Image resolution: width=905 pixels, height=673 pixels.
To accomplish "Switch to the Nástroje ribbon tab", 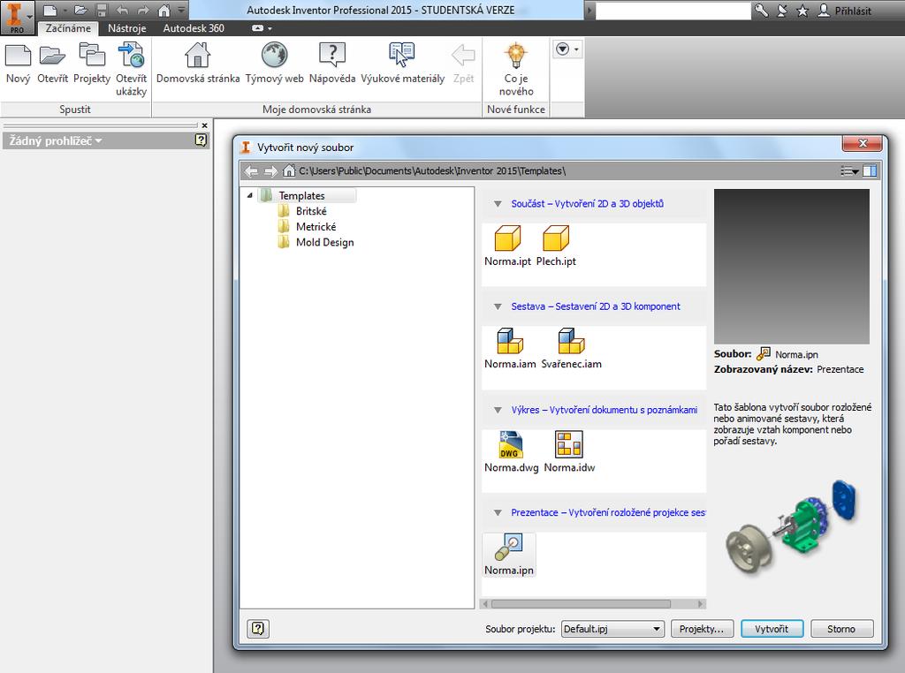I will 127,27.
